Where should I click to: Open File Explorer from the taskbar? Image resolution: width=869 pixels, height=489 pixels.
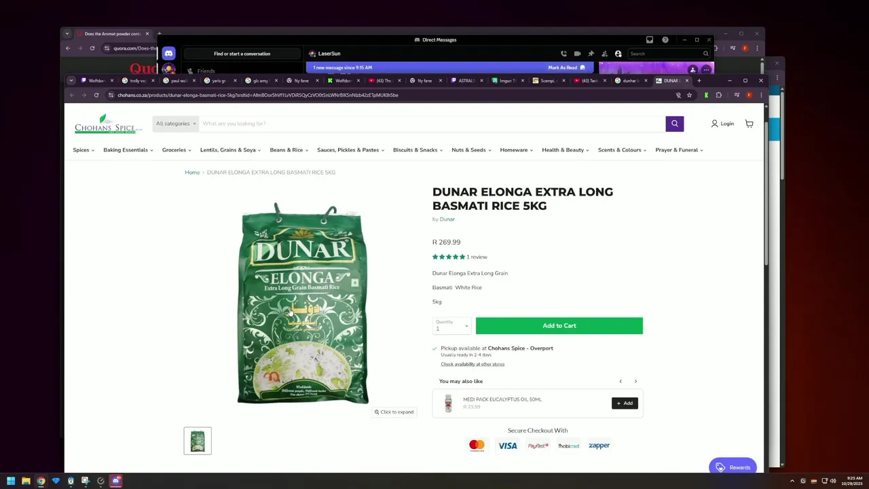pyautogui.click(x=26, y=481)
